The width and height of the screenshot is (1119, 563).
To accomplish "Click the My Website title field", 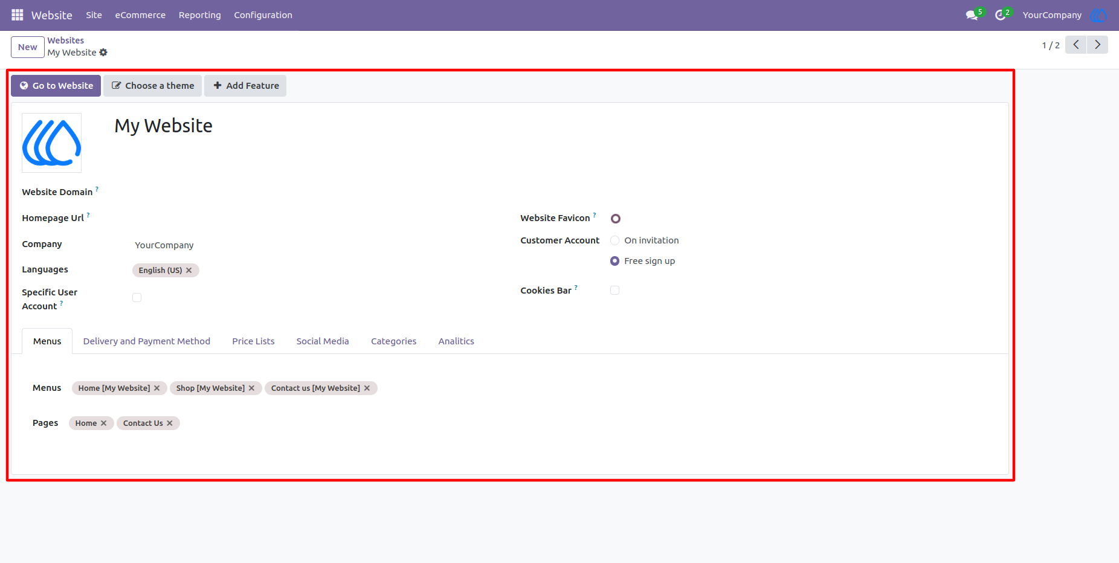I will coord(163,126).
